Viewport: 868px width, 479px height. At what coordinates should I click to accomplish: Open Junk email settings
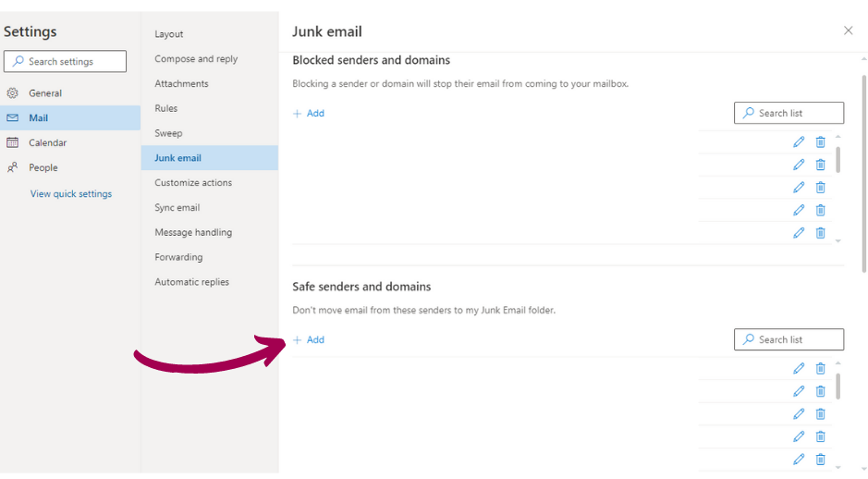tap(209, 158)
